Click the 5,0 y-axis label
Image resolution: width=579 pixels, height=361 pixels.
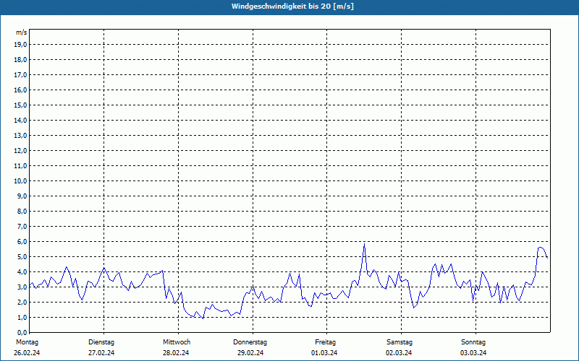(x=22, y=257)
